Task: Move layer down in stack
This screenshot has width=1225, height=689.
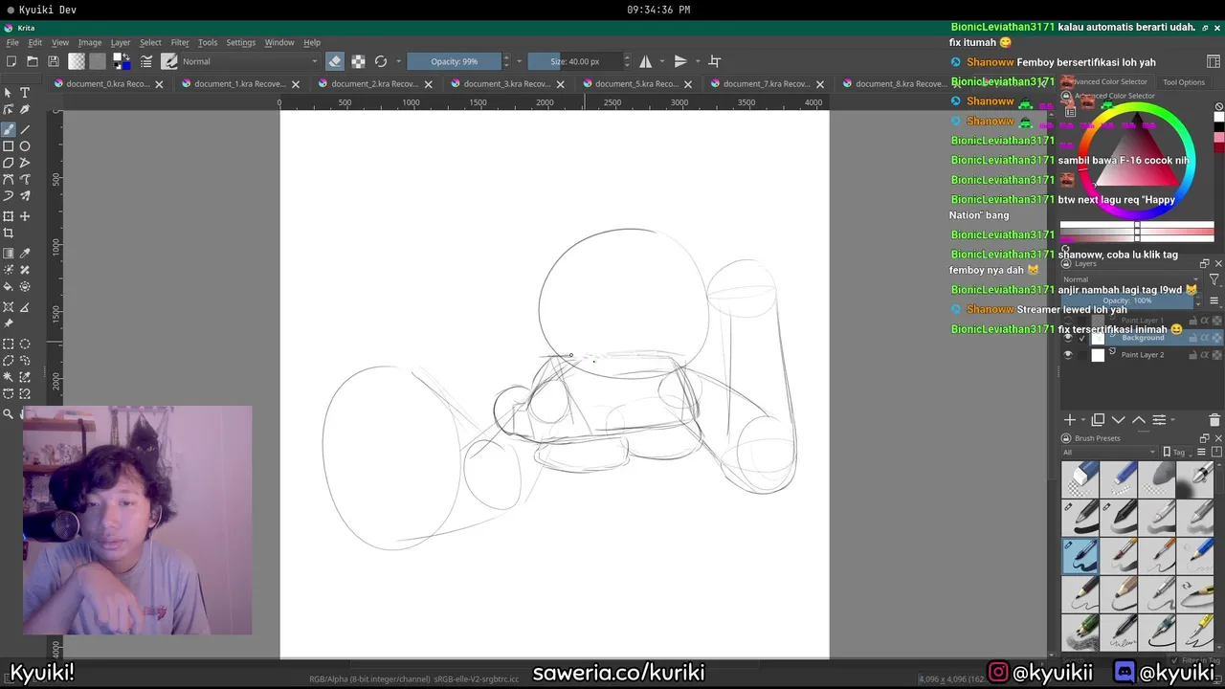Action: pyautogui.click(x=1118, y=420)
